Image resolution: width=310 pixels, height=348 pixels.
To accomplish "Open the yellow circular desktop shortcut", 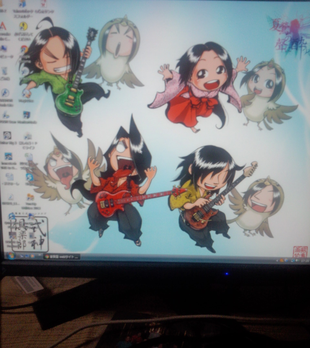I will (23, 26).
